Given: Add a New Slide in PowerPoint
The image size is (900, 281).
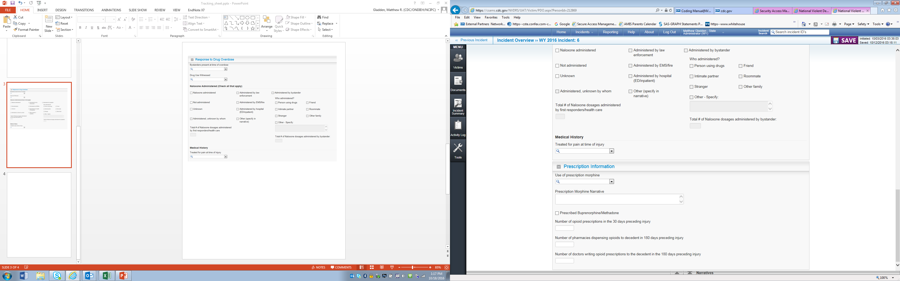Looking at the screenshot, I should pos(49,23).
